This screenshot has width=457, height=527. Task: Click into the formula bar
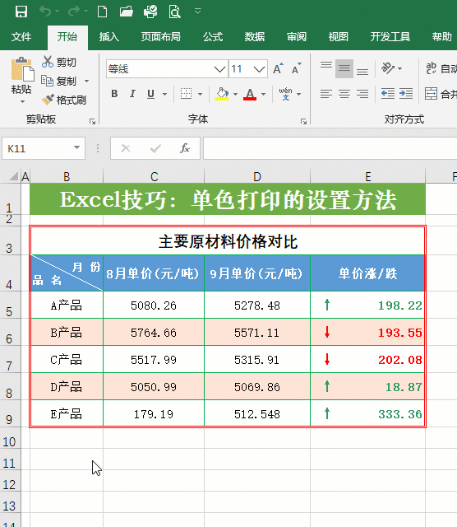(330, 148)
